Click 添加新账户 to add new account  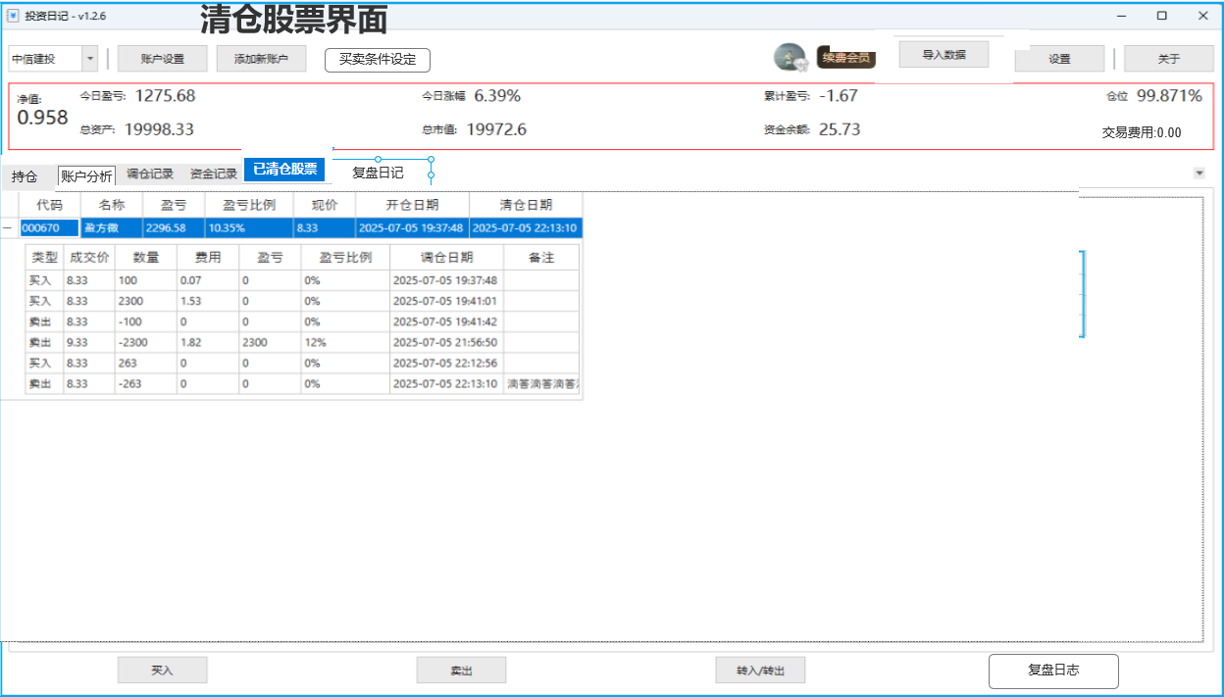261,58
